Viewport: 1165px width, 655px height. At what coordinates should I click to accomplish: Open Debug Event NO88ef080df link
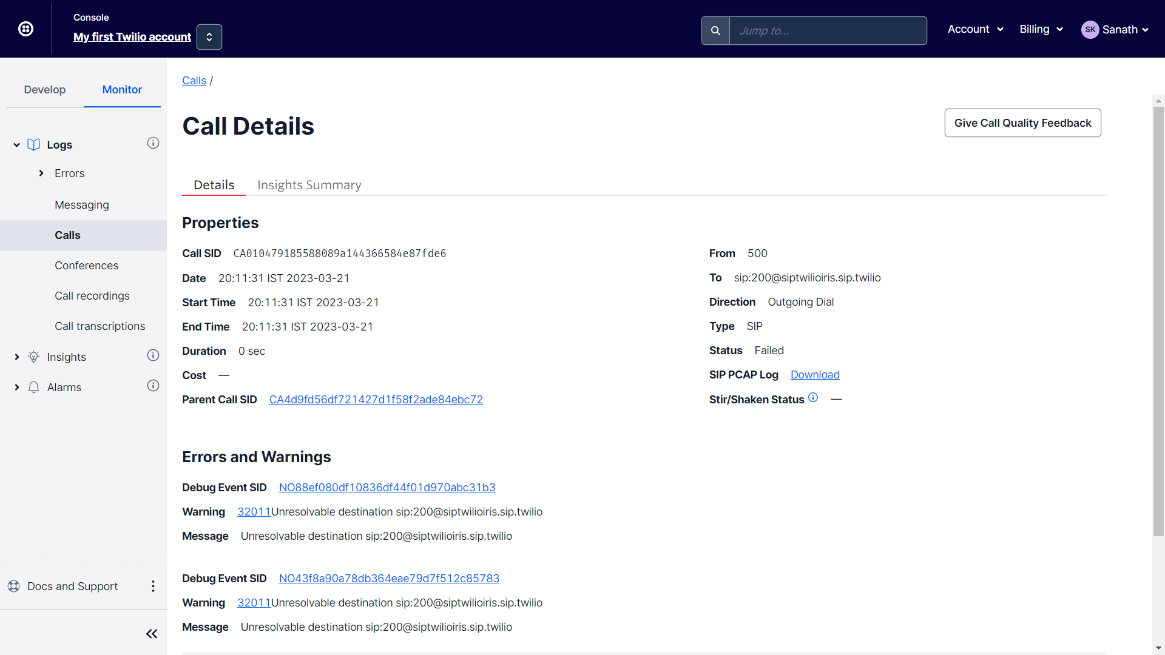coord(387,488)
